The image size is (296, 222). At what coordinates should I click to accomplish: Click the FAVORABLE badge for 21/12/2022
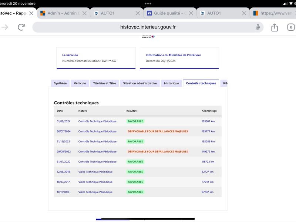pyautogui.click(x=135, y=141)
